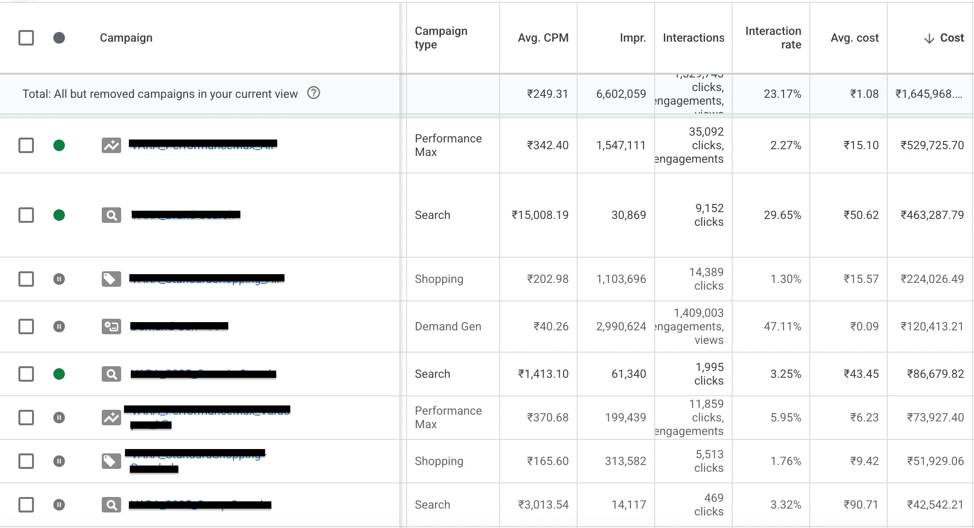Click the help icon beside Total row

pyautogui.click(x=314, y=93)
